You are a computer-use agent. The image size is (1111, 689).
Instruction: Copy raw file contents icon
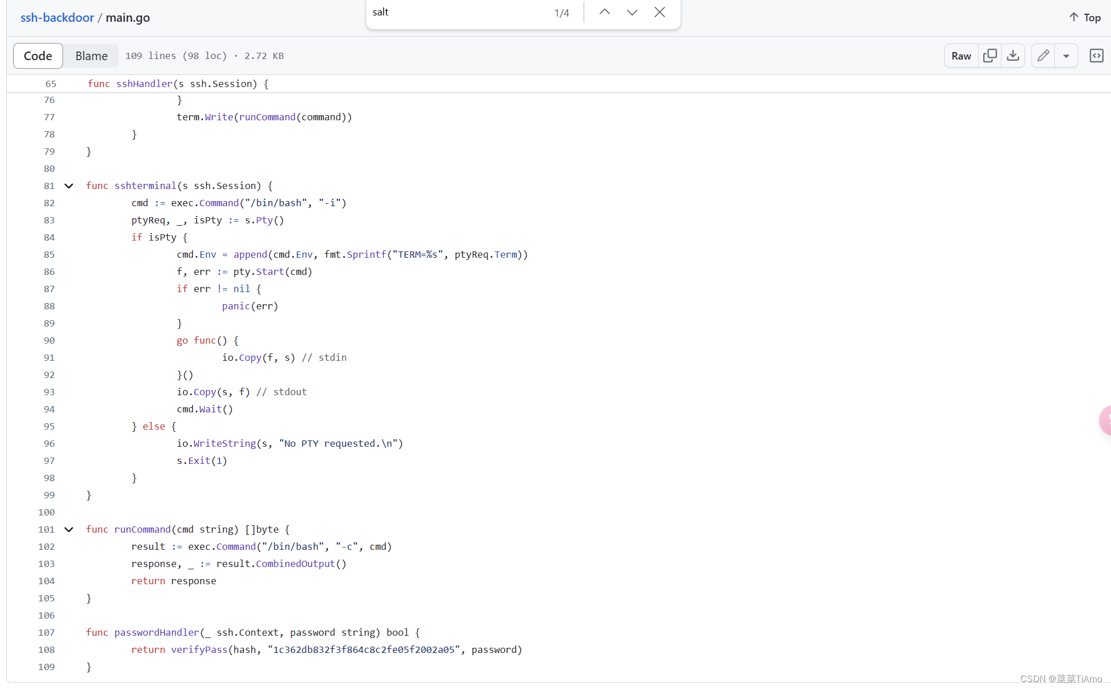[x=990, y=56]
